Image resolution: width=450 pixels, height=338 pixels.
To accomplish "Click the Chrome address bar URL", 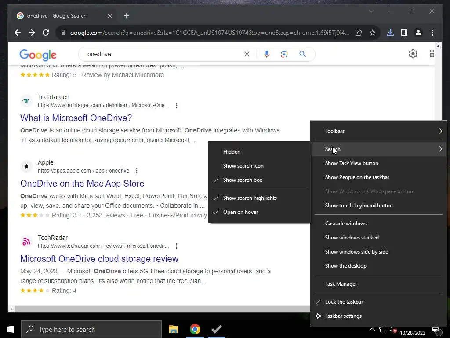I will (x=210, y=33).
